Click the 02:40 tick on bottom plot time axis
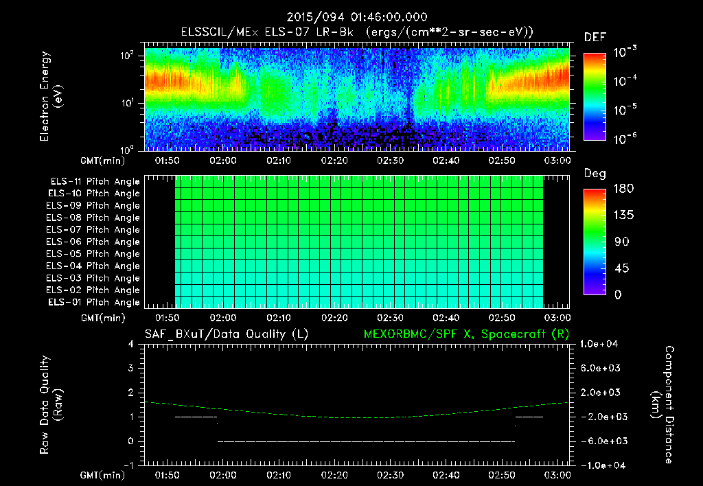This screenshot has width=703, height=486. click(x=446, y=475)
